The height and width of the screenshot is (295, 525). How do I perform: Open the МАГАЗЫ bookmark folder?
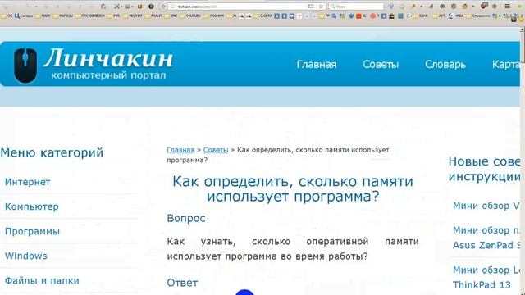tap(63, 16)
